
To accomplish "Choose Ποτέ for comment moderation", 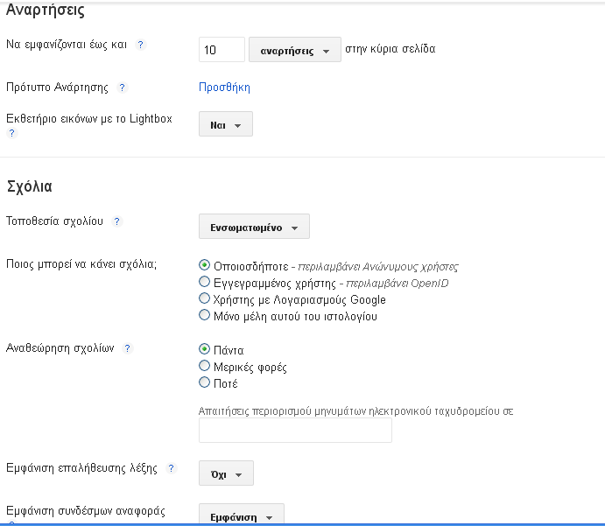I will point(204,382).
